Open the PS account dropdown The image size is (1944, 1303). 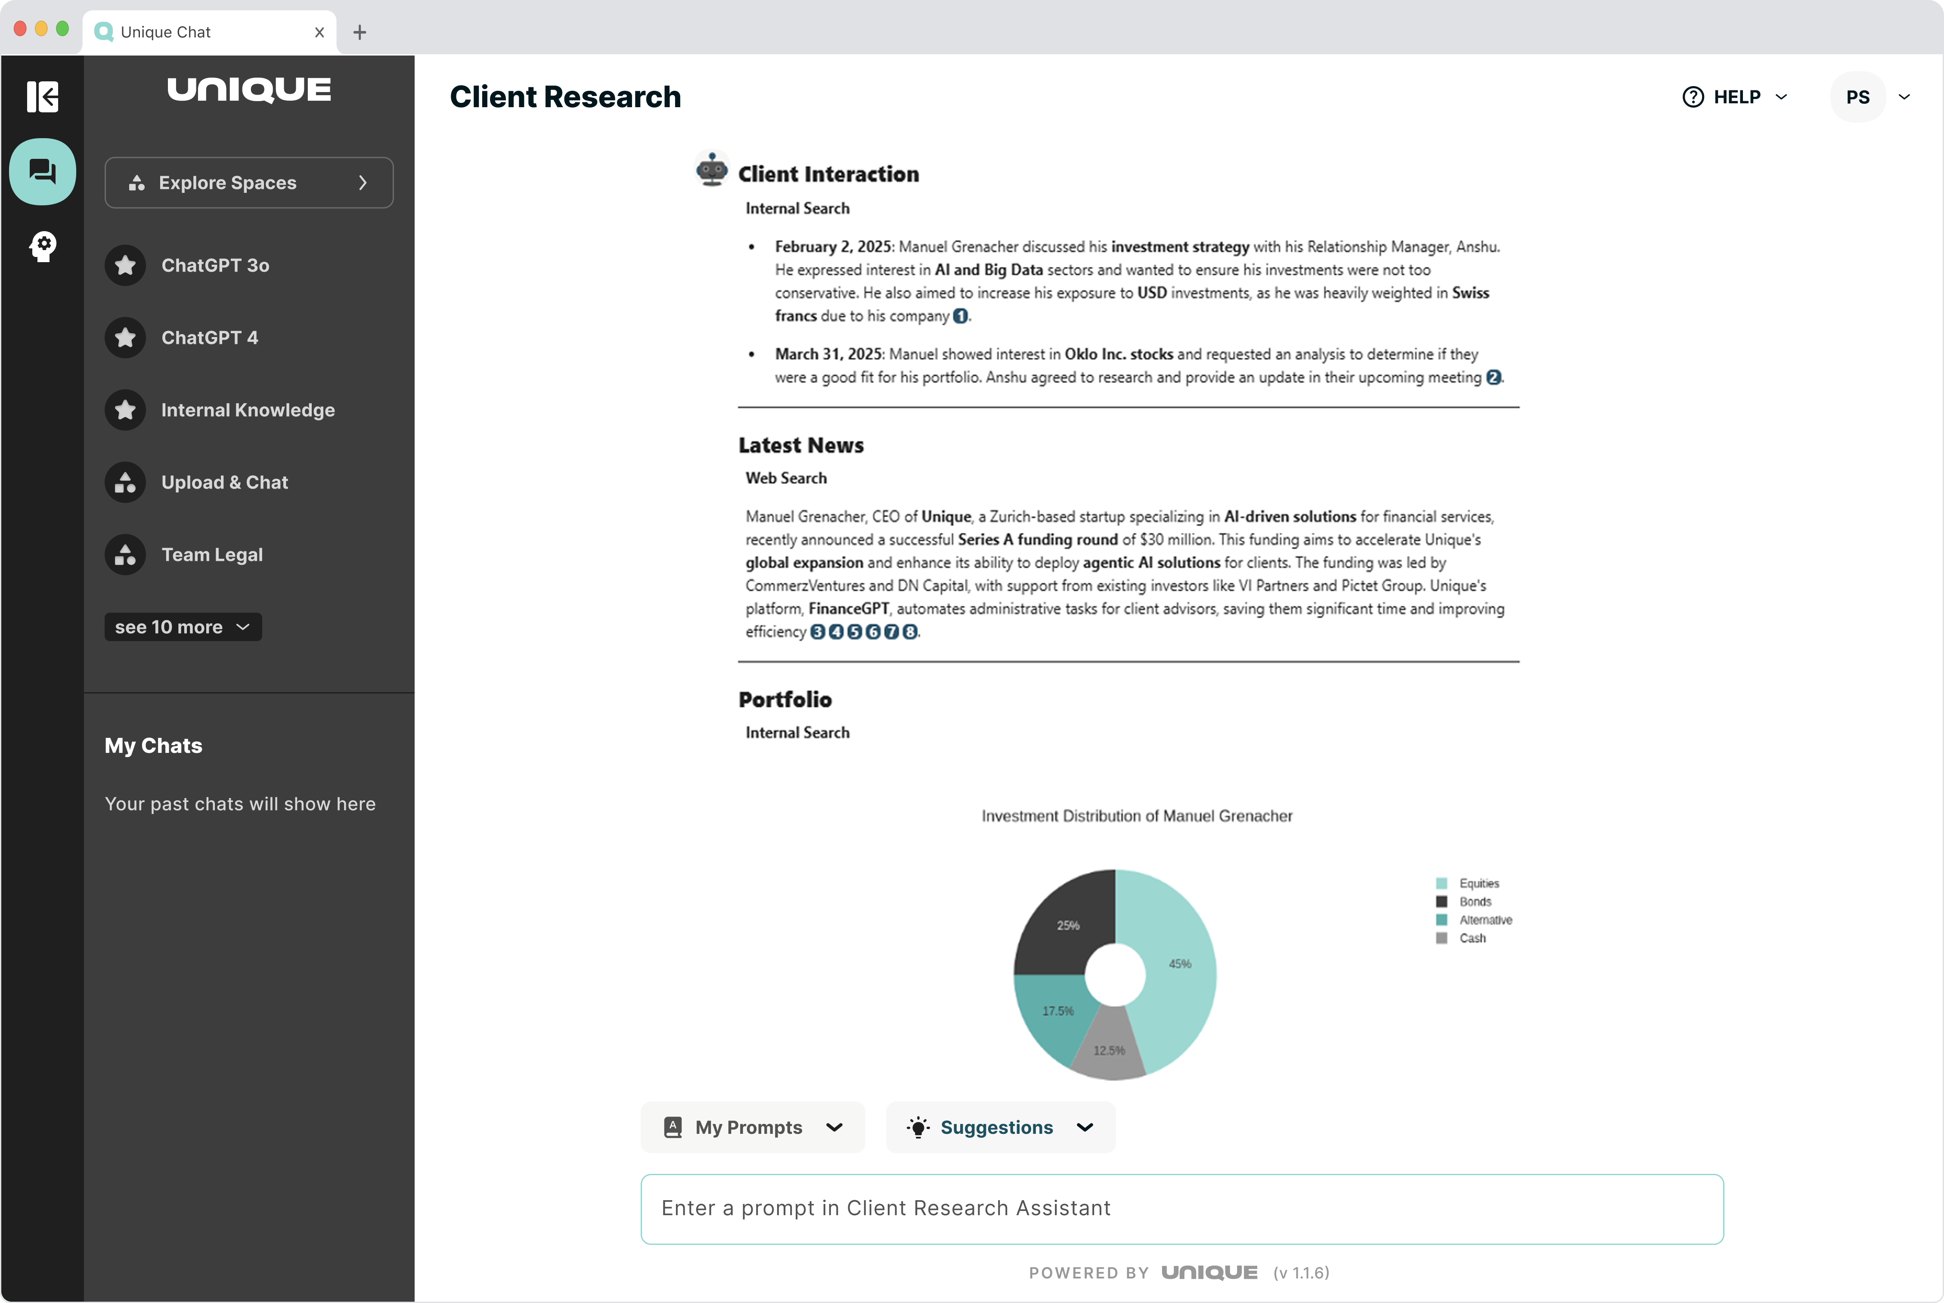pyautogui.click(x=1905, y=96)
